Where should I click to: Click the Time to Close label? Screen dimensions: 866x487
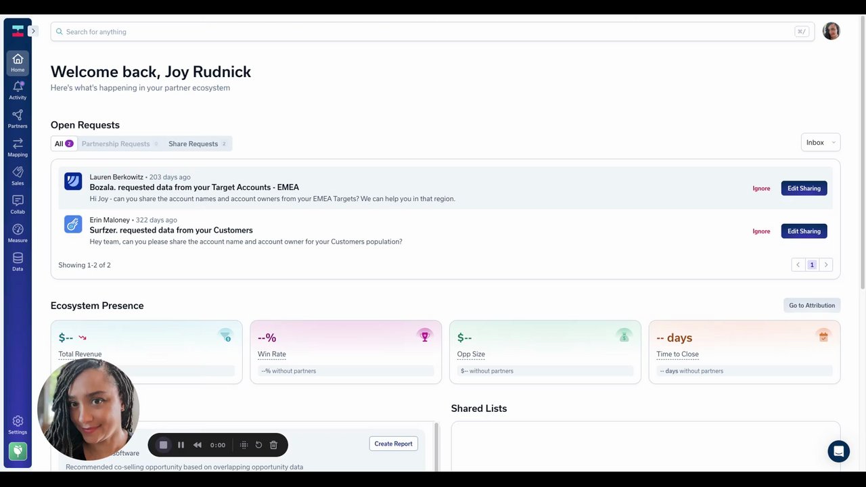pos(677,354)
